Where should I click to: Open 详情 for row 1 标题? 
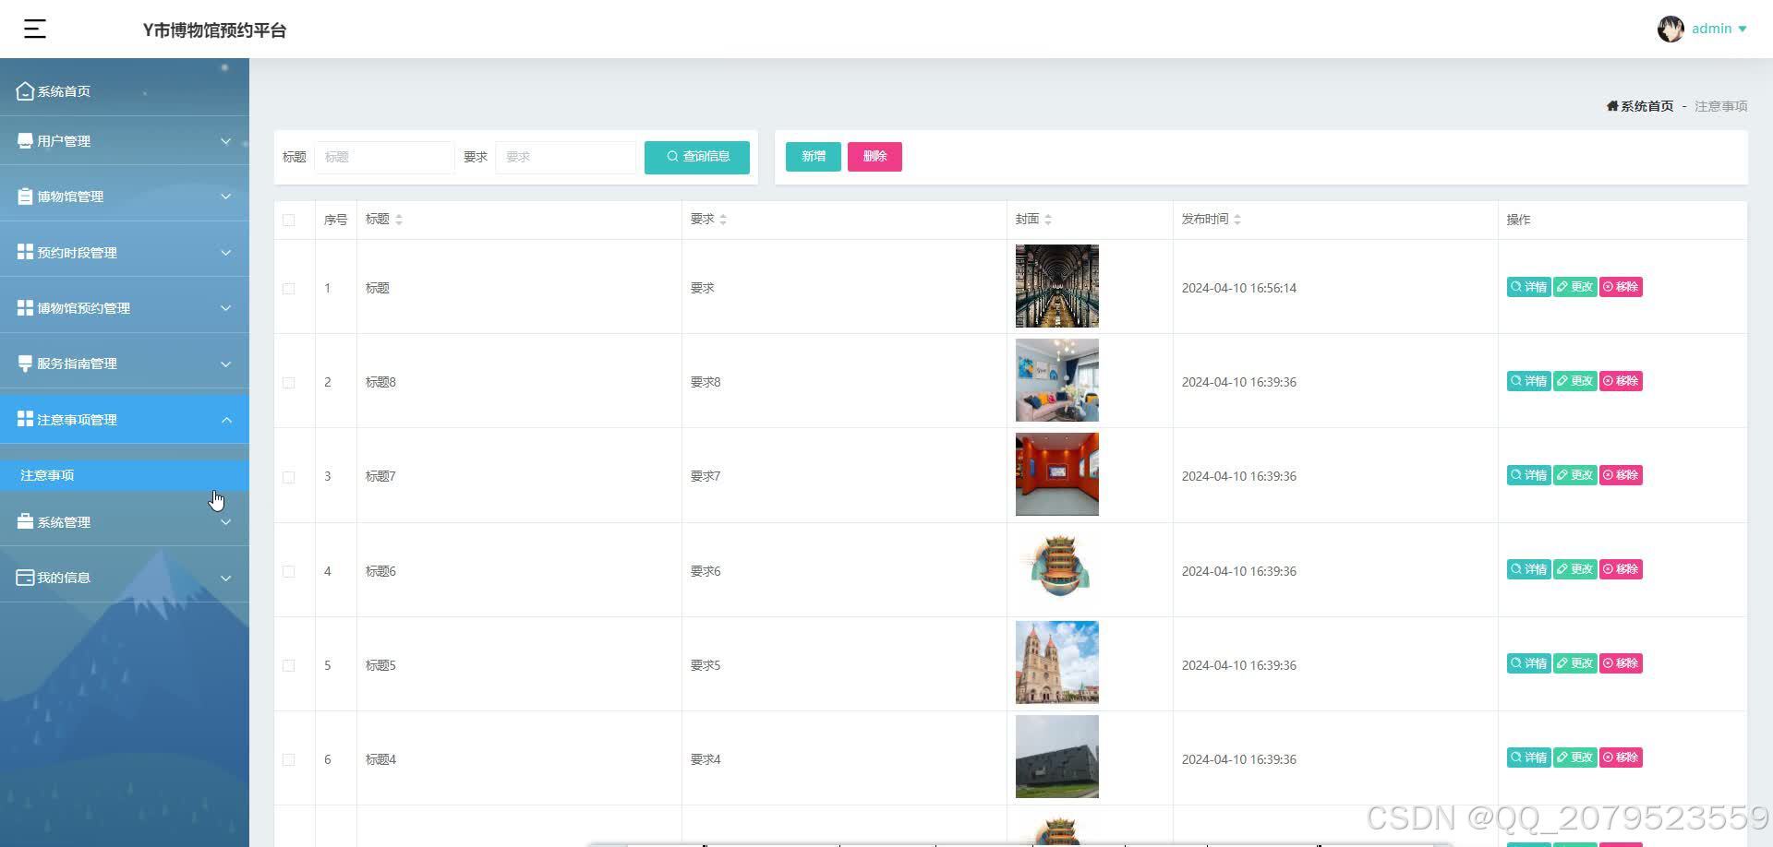[1528, 287]
